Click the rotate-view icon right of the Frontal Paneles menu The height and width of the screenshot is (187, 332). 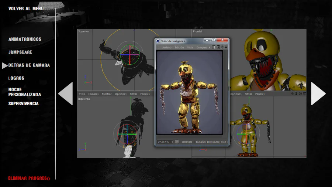[300, 93]
